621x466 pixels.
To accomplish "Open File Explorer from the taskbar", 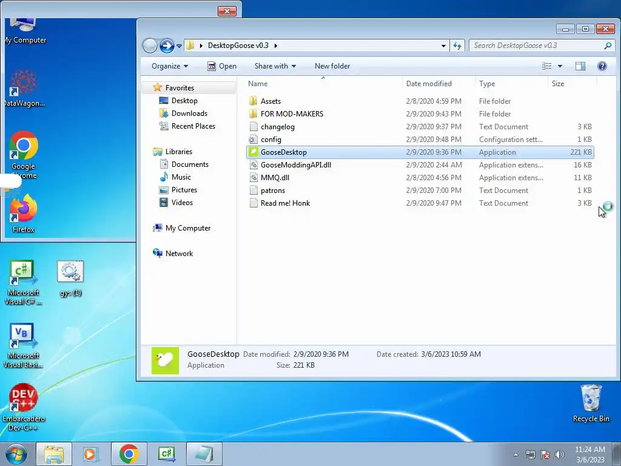I will (x=54, y=454).
